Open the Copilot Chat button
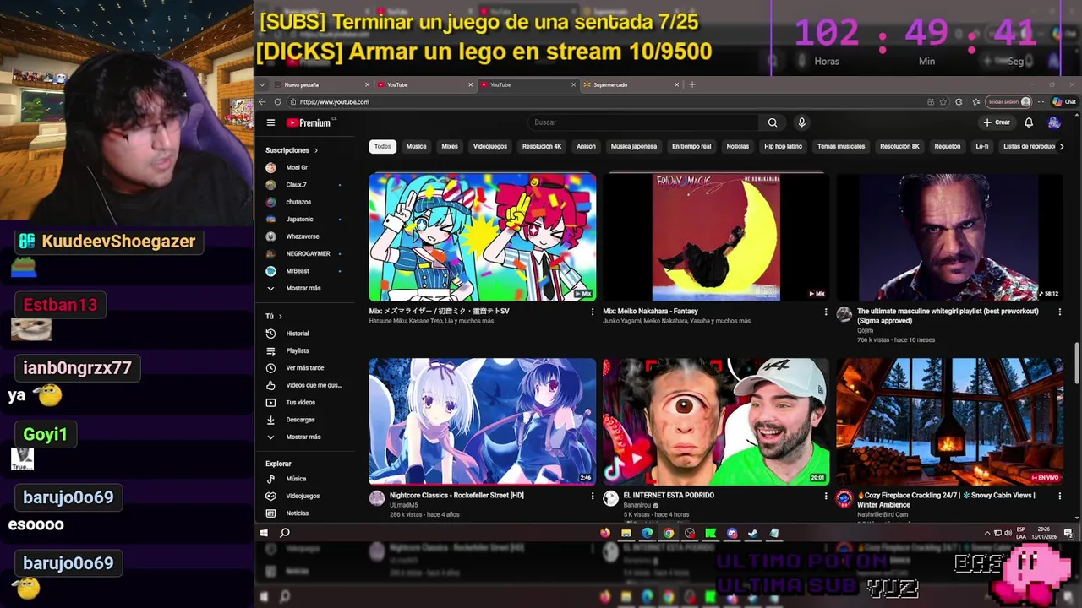Screen dimensions: 1082x608 [x=1064, y=102]
